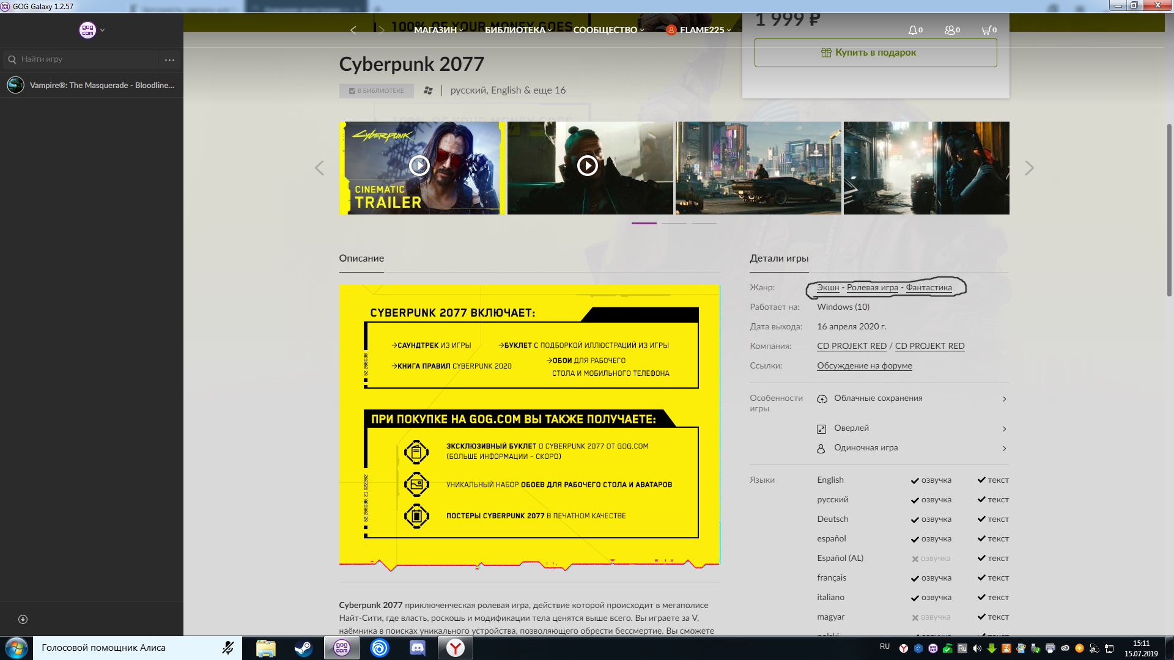Open Обсуждение на форуме link
Viewport: 1174px width, 660px height.
pos(865,365)
